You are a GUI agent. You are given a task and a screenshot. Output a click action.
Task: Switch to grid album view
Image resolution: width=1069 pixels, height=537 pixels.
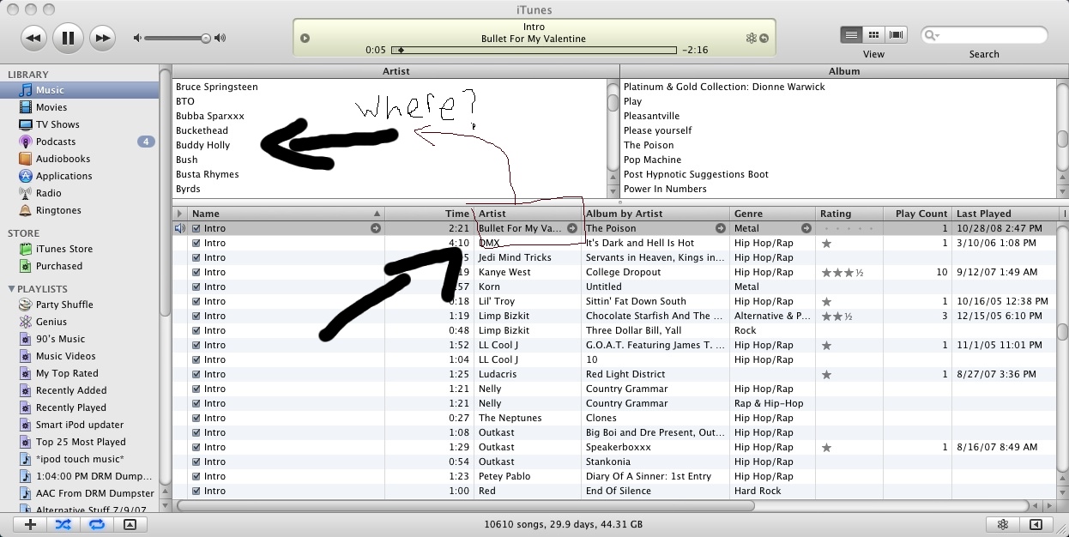(x=873, y=35)
